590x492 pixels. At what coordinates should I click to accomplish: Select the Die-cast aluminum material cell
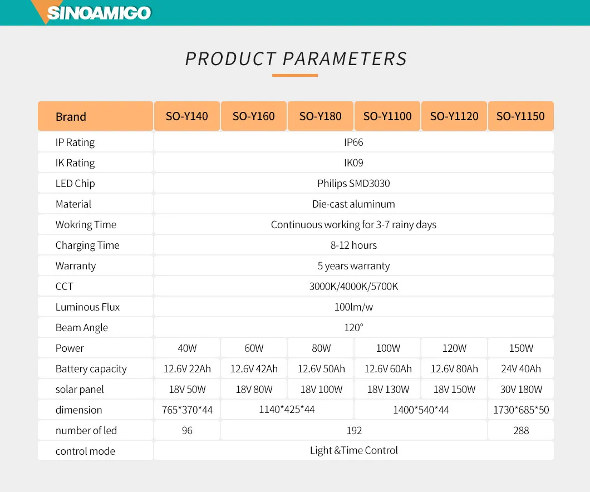(353, 204)
